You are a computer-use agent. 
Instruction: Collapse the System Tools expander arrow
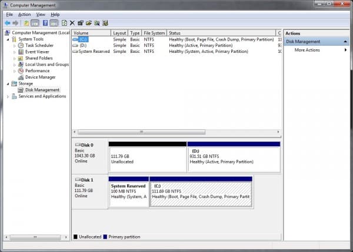(8, 39)
